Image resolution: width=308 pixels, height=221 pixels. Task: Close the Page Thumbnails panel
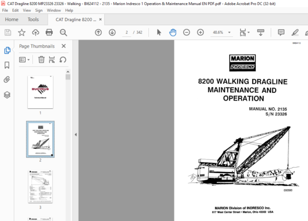pyautogui.click(x=64, y=46)
